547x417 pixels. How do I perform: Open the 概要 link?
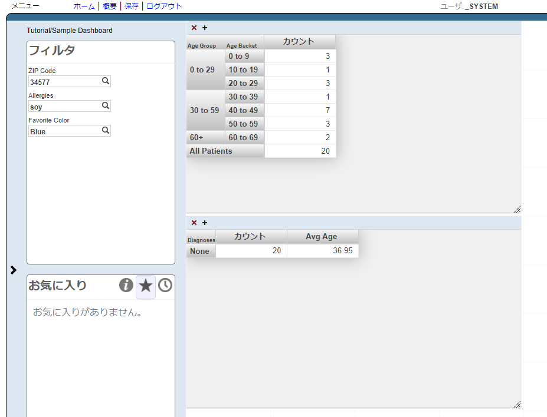[109, 6]
